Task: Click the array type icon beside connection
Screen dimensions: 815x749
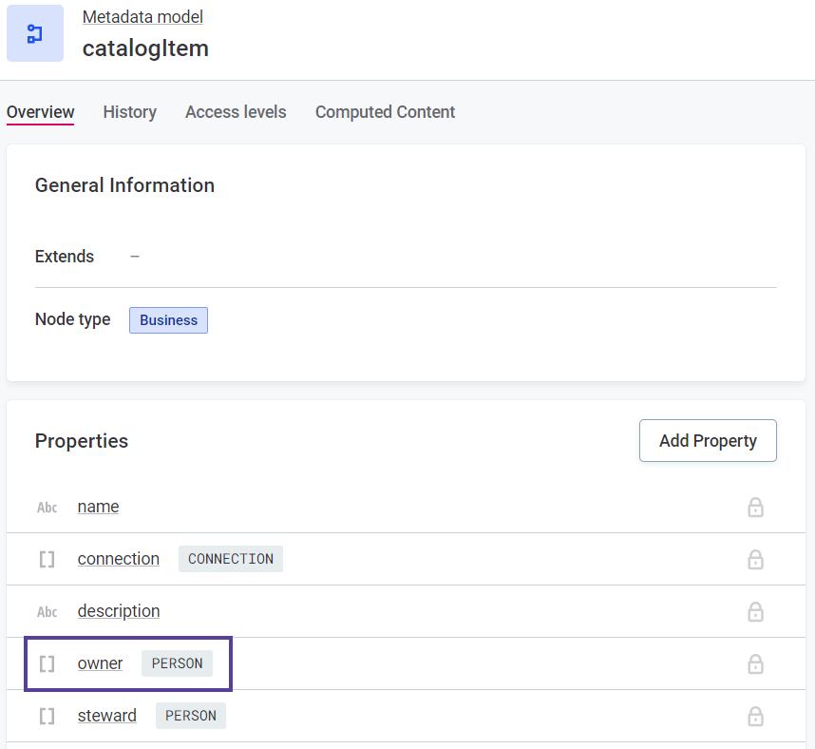Action: pos(47,559)
